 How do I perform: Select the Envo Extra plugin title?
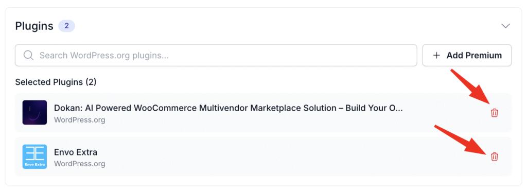point(76,152)
